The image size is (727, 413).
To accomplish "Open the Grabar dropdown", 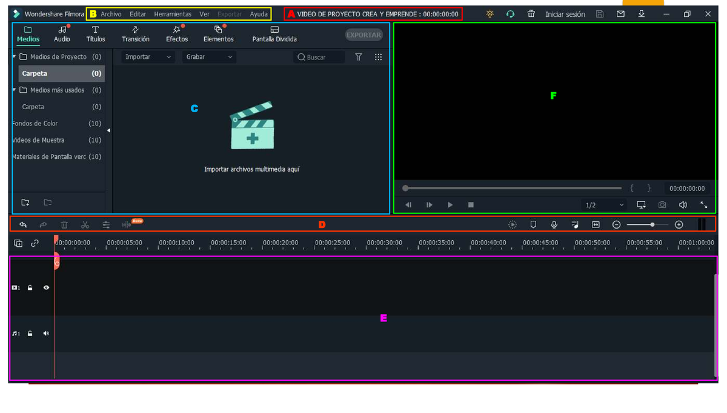I will (209, 57).
